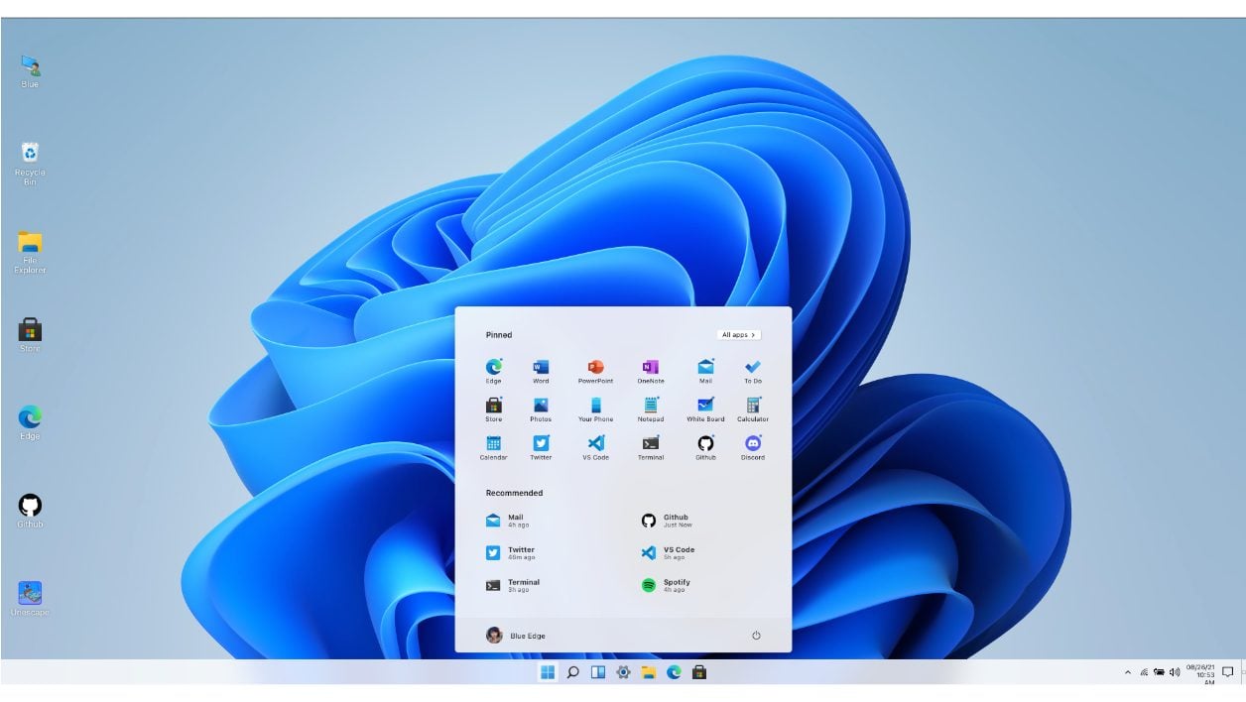Select the Blue user folder on desktop
The image size is (1246, 702).
(30, 71)
